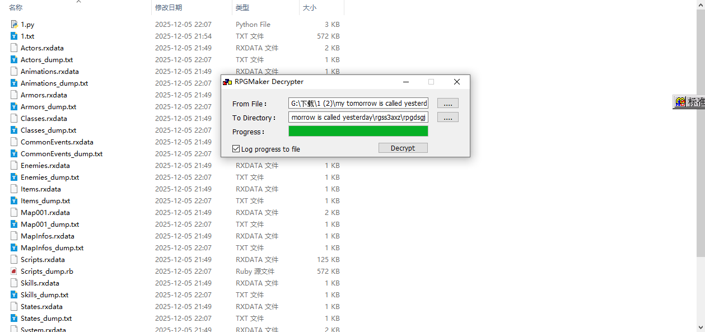Click the input method icon at right edge

pos(680,102)
